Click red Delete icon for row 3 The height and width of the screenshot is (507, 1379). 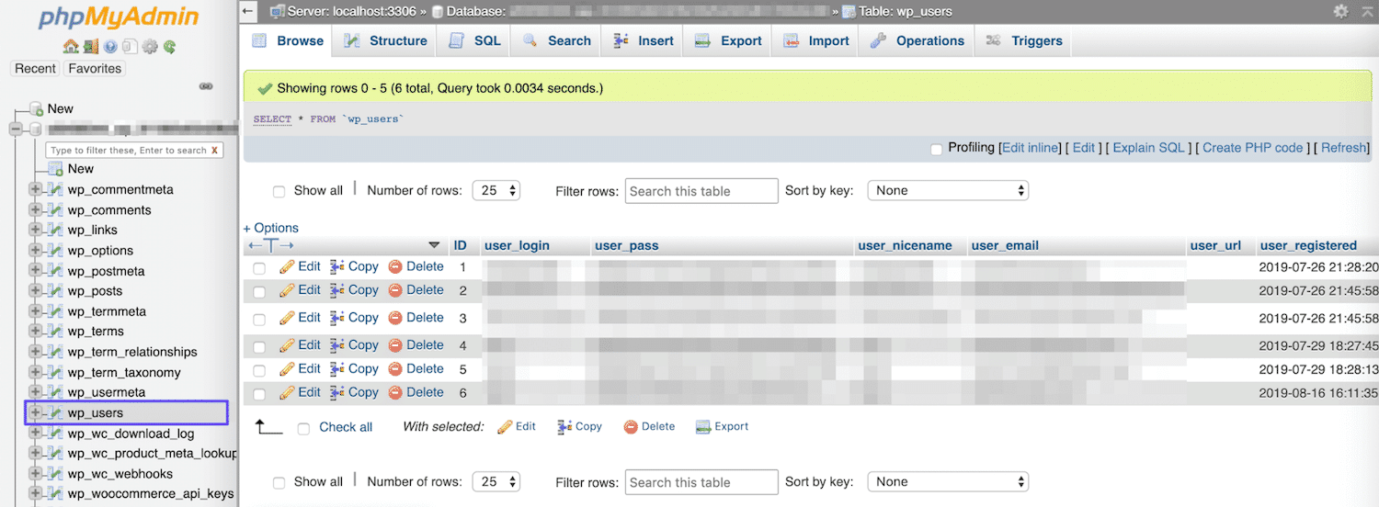(x=395, y=318)
